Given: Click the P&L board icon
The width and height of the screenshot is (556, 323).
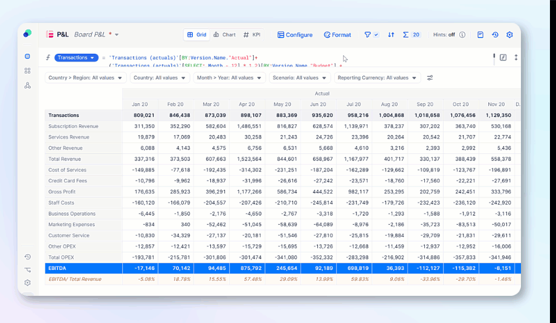Looking at the screenshot, I should click(x=50, y=34).
